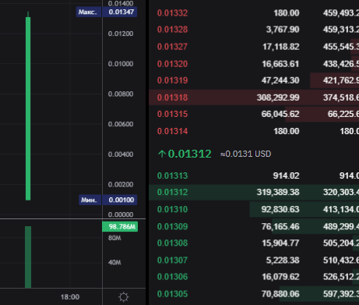
Task: Select the Макс. 0.01347 price label
Action: pos(107,12)
